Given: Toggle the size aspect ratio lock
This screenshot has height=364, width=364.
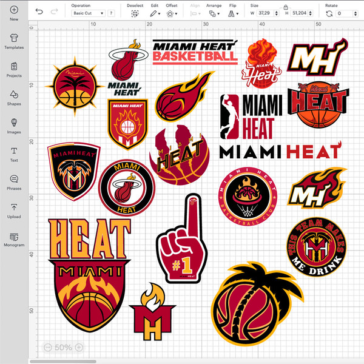Looking at the screenshot, I should click(286, 7).
